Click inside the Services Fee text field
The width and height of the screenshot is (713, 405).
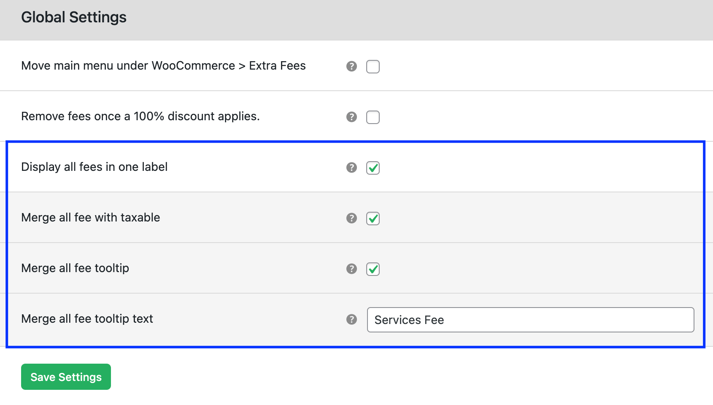point(531,320)
